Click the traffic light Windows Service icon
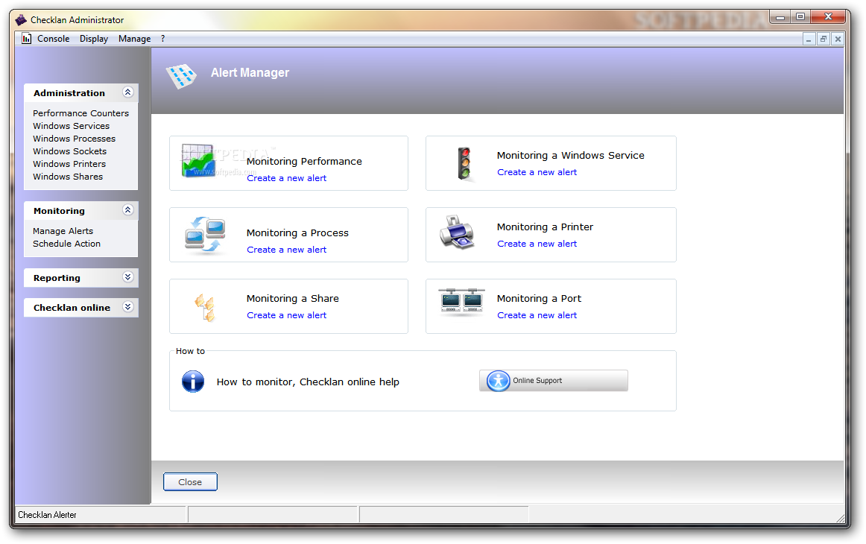The height and width of the screenshot is (544, 866). [464, 163]
